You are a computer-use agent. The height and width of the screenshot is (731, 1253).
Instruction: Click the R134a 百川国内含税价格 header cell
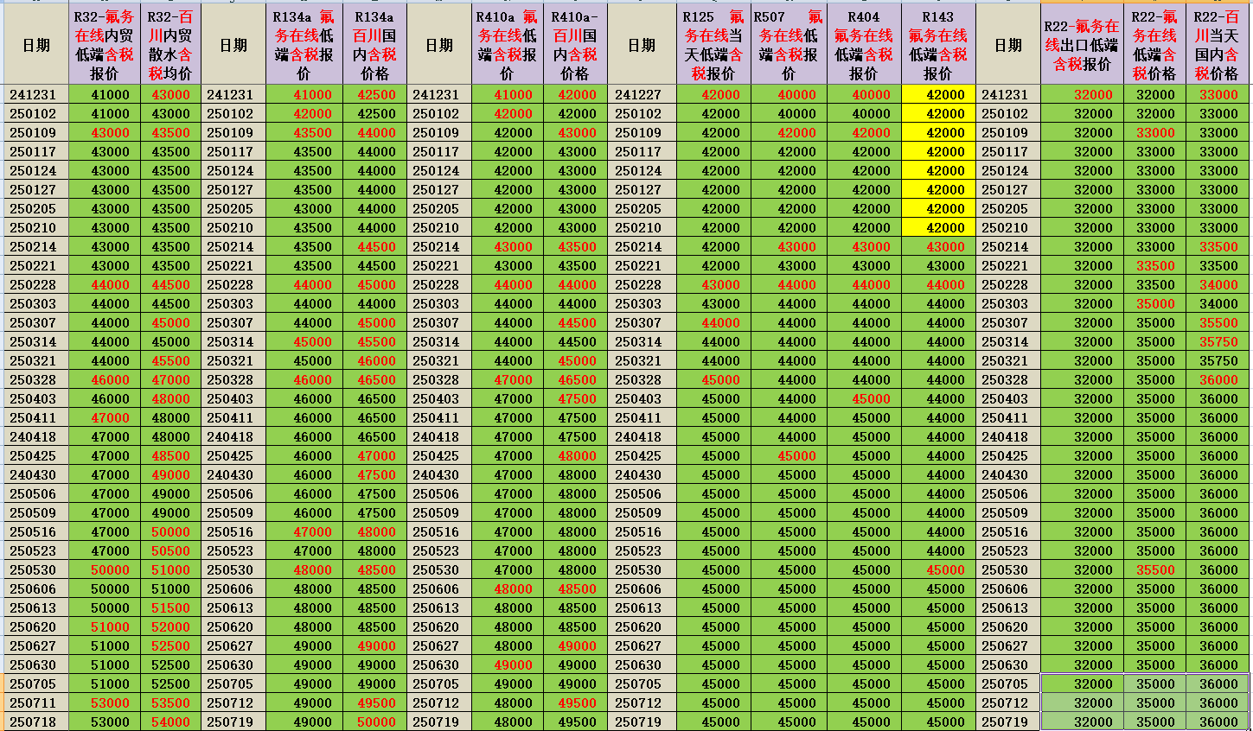pos(374,45)
